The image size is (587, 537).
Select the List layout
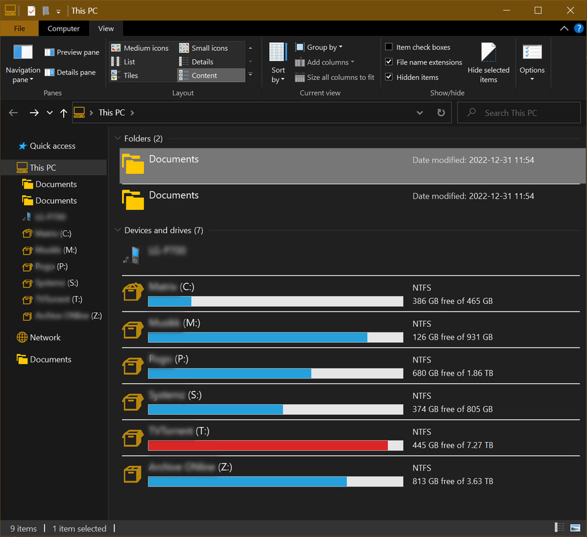pyautogui.click(x=123, y=62)
